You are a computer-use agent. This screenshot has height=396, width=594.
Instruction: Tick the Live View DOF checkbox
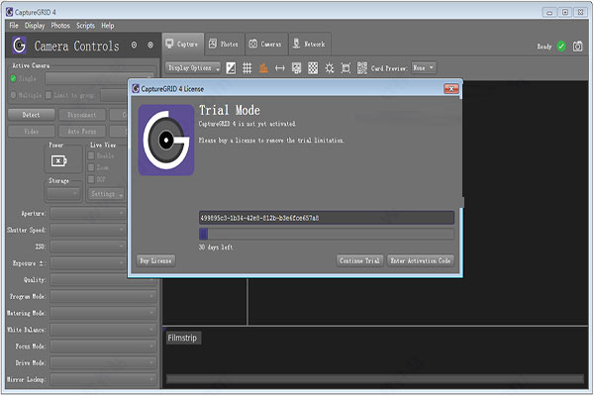(x=91, y=179)
